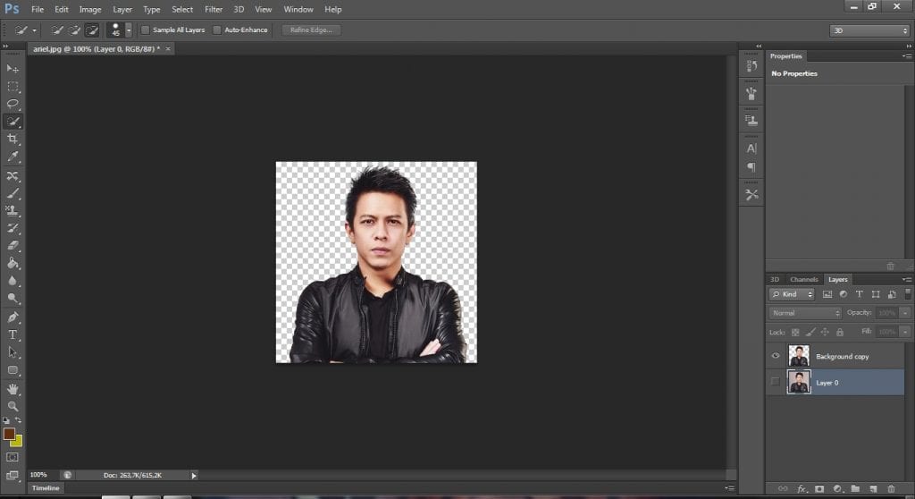The width and height of the screenshot is (915, 499).
Task: Open the blend mode Normal dropdown
Action: point(805,313)
